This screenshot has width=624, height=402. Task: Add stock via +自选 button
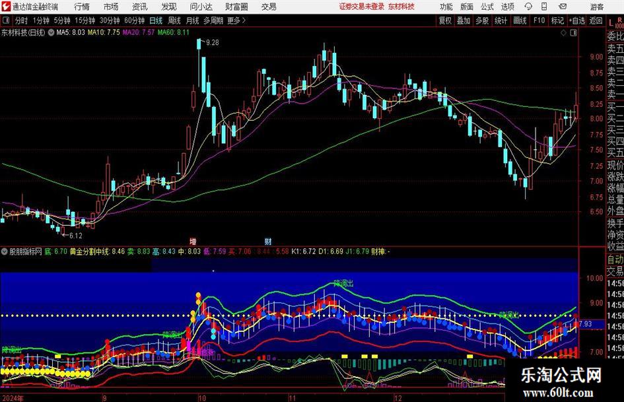coord(576,20)
